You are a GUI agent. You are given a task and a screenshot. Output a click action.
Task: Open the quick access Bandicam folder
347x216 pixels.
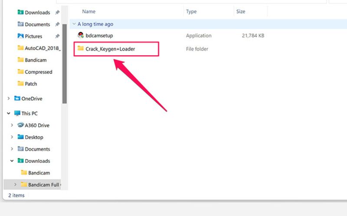point(32,60)
